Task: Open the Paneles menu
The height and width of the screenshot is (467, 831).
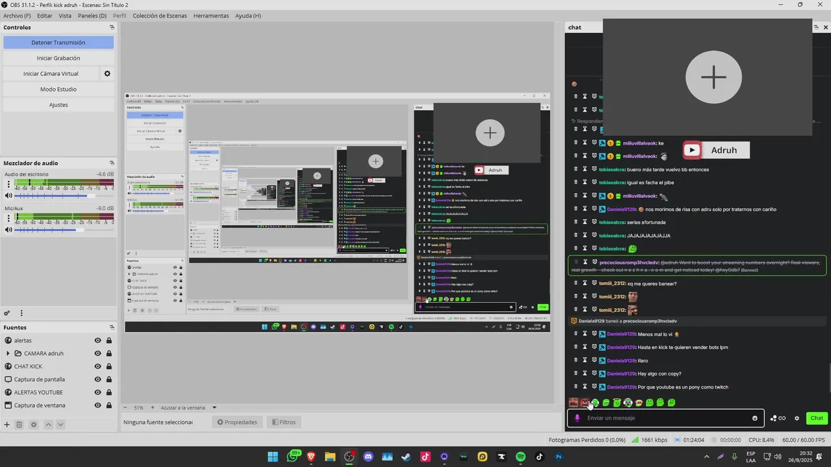Action: pyautogui.click(x=92, y=16)
